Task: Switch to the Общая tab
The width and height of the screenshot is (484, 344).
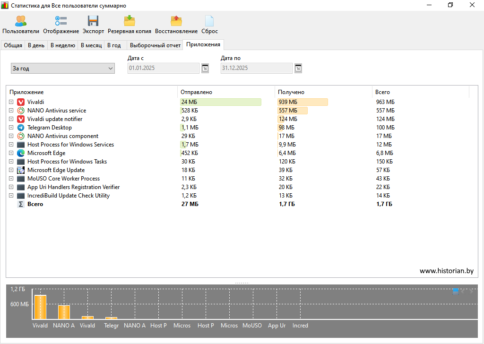Action: 13,45
